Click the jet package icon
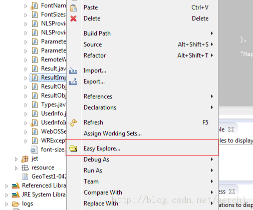The height and width of the screenshot is (210, 253). (25, 158)
